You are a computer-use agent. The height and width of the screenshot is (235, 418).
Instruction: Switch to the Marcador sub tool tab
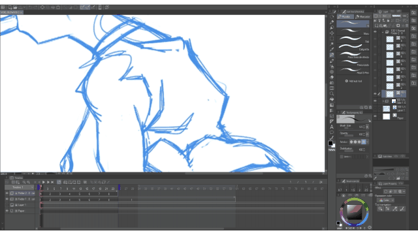click(362, 17)
